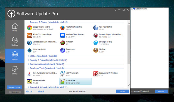
Task: Select the .NET Framework name
Action: pos(72,73)
